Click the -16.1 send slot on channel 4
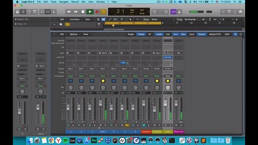This screenshot has width=258, height=145. click(x=123, y=63)
